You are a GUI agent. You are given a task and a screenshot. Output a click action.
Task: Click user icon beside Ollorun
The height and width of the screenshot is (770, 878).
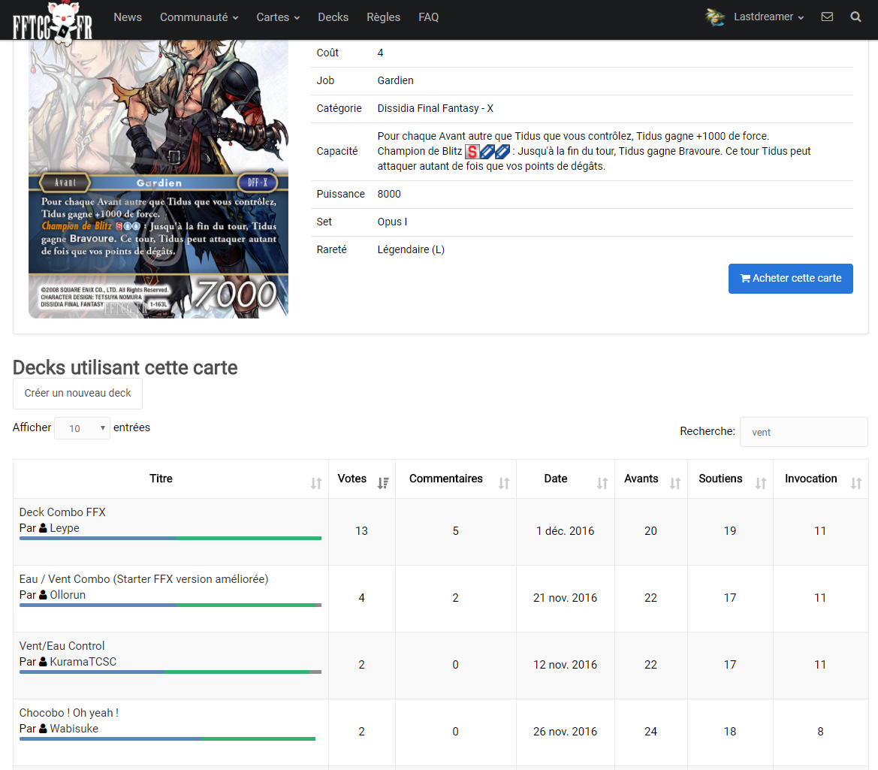pos(43,595)
